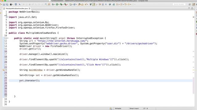Open the External Tools dropdown arrow
This screenshot has height=110, width=197.
tap(67, 5)
